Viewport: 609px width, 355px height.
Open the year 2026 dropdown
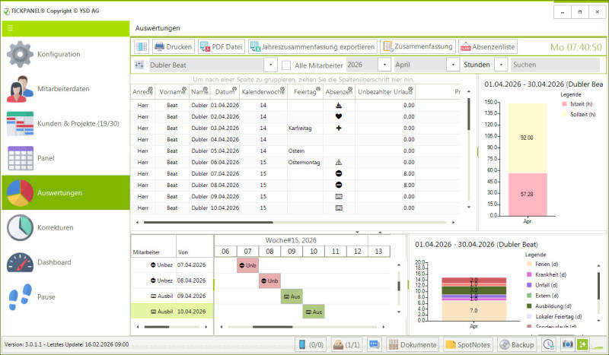click(384, 65)
